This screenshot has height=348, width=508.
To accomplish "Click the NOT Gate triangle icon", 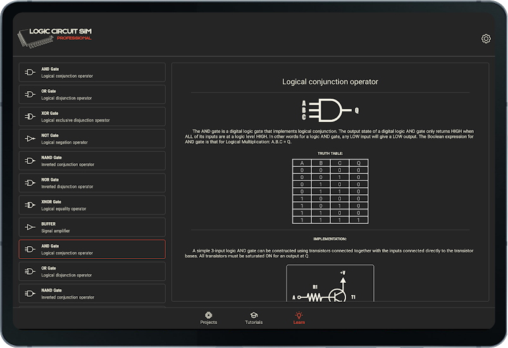I will click(30, 139).
